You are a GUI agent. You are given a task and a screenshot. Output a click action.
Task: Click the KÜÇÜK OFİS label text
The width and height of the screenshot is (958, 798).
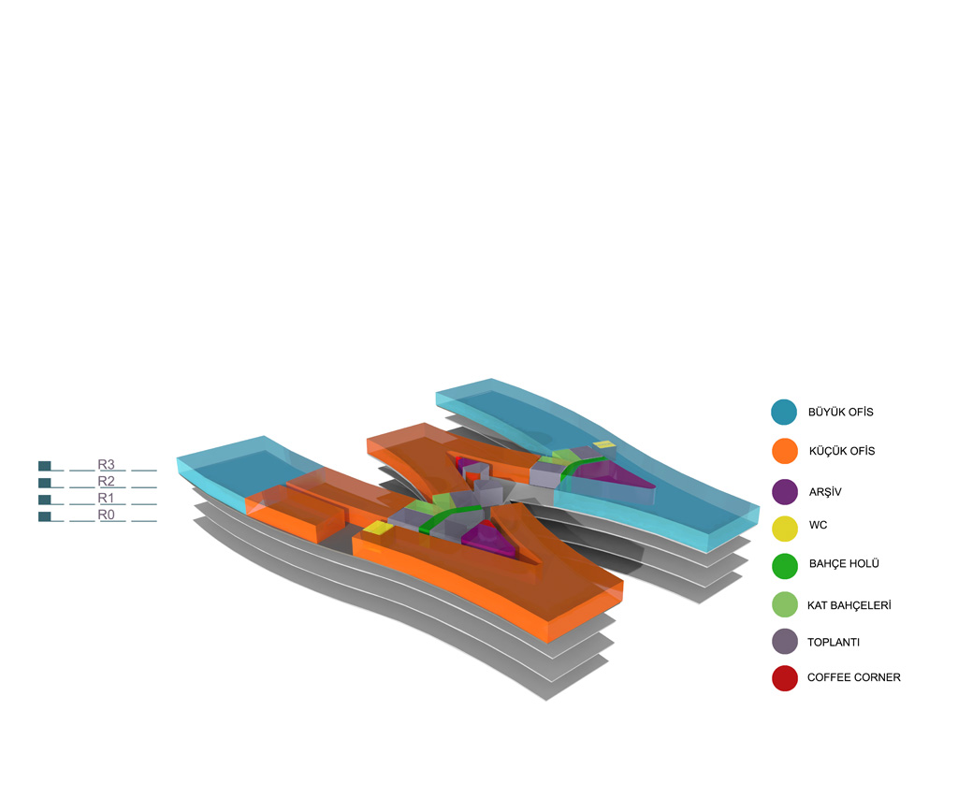[842, 451]
